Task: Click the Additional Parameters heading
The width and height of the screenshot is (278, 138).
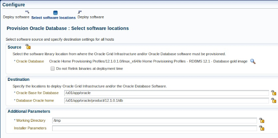Action: [x=29, y=111]
